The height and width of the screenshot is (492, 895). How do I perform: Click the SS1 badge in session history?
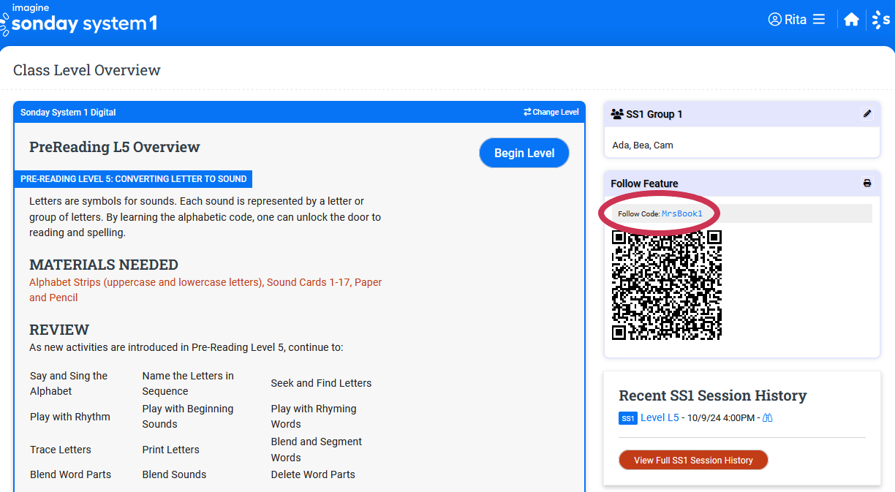[x=627, y=418]
